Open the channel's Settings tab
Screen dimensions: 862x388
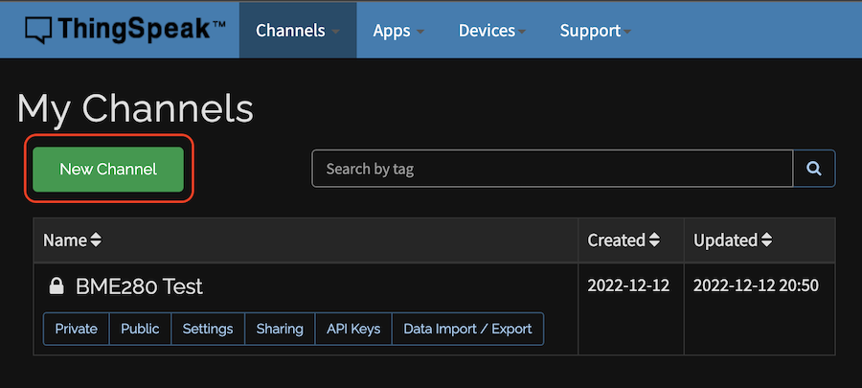point(208,329)
